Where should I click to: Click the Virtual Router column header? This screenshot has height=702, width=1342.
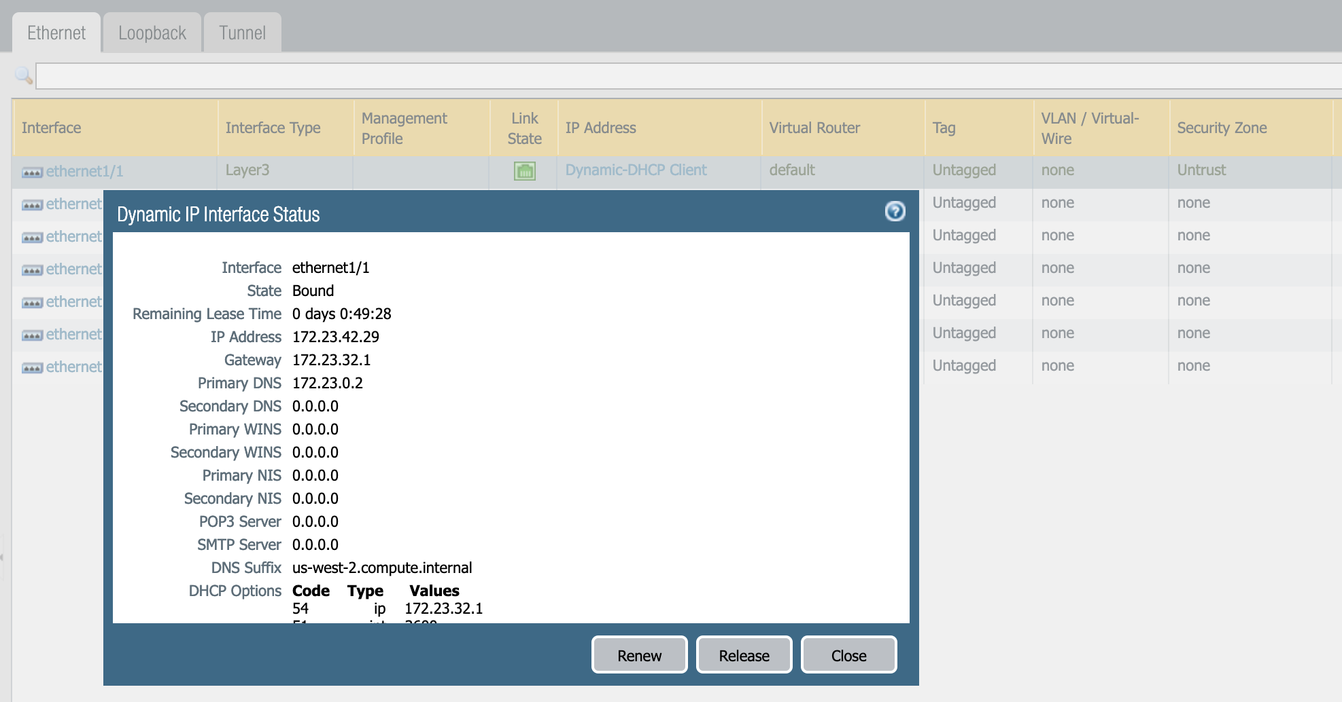pos(814,128)
